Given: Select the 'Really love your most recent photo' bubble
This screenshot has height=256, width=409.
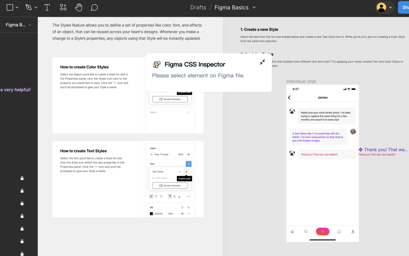Looking at the screenshot, I should pyautogui.click(x=327, y=116).
